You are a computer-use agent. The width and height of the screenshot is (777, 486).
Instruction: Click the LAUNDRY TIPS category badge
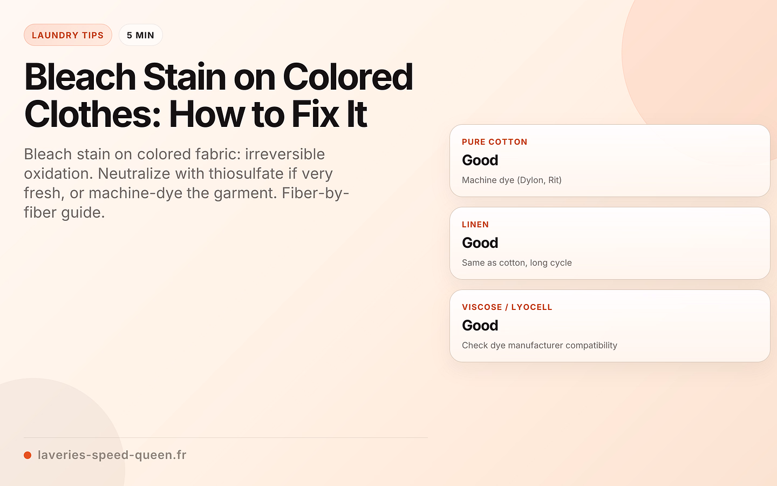point(68,35)
